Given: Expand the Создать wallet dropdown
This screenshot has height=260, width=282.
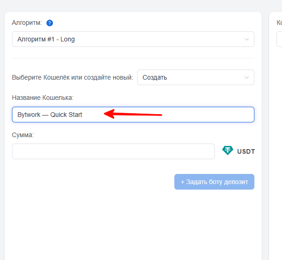Looking at the screenshot, I should 195,77.
